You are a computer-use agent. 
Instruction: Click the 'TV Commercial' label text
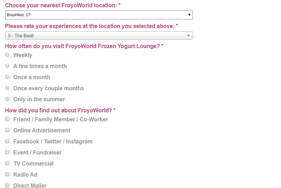point(34,163)
